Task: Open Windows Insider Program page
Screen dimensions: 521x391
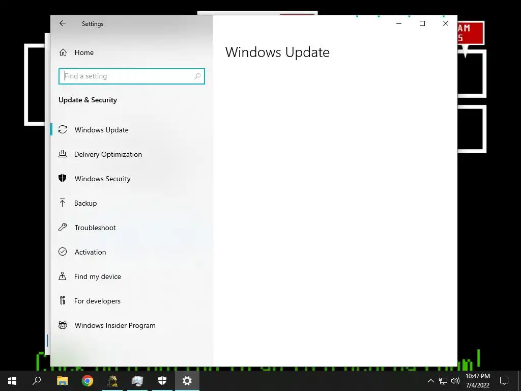Action: coord(132,325)
